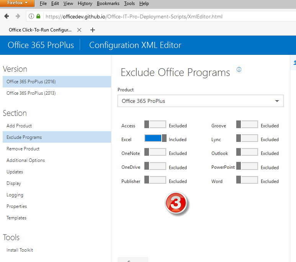This screenshot has width=296, height=262.
Task: Toggle the PowerPoint program switch
Action: coord(247,166)
